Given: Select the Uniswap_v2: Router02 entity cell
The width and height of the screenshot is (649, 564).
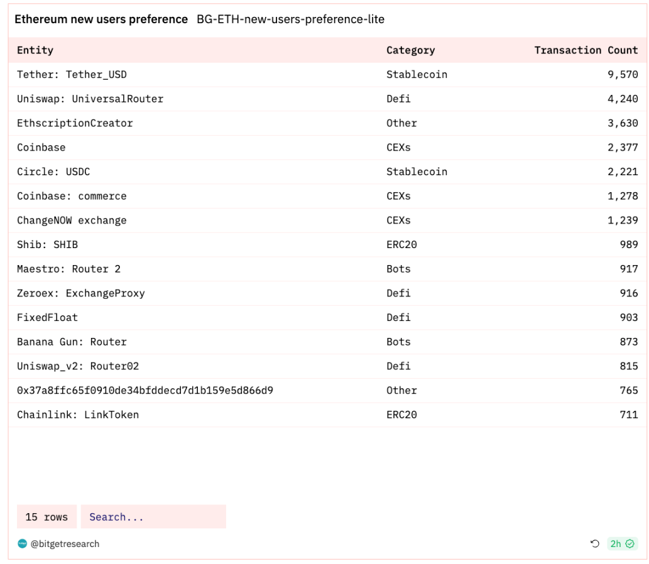Looking at the screenshot, I should point(78,366).
